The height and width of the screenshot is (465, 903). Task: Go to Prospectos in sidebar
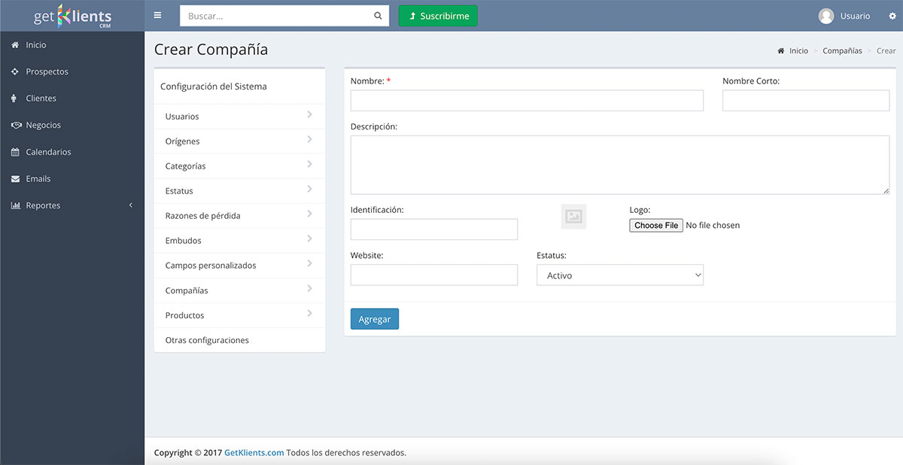coord(47,71)
